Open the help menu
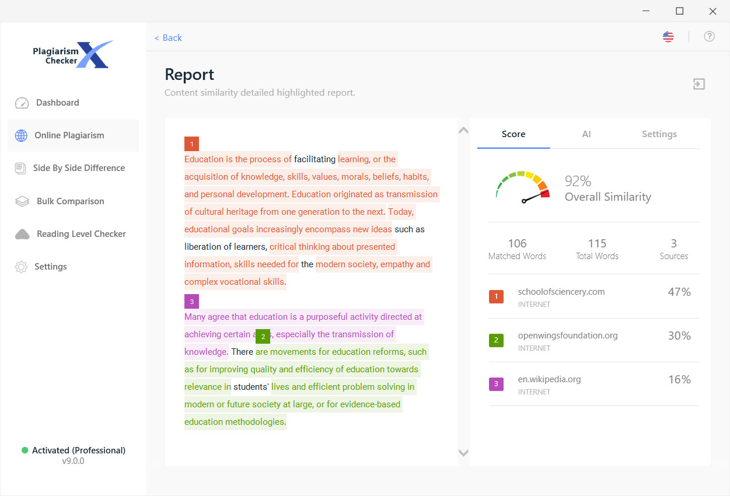730x496 pixels. (x=709, y=36)
